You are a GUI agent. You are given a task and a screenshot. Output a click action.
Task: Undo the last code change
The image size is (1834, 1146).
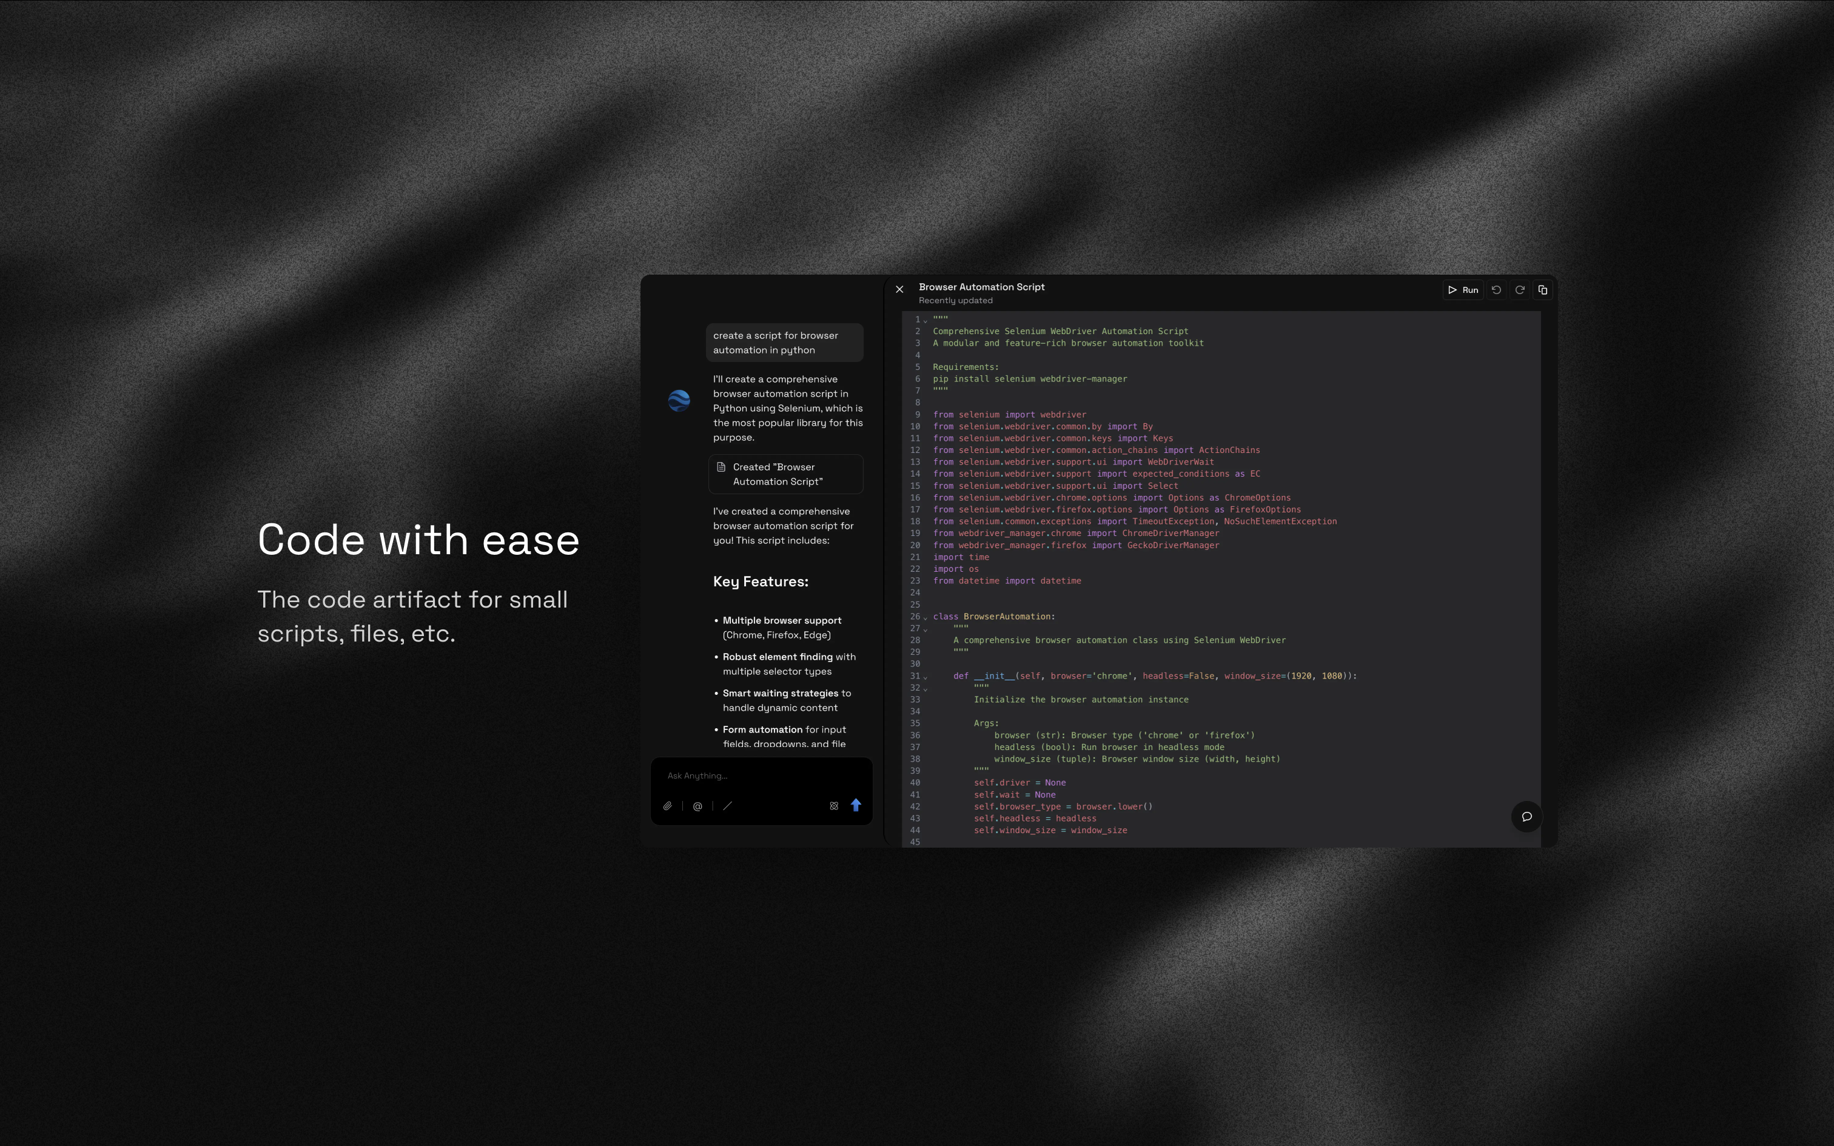[1496, 290]
